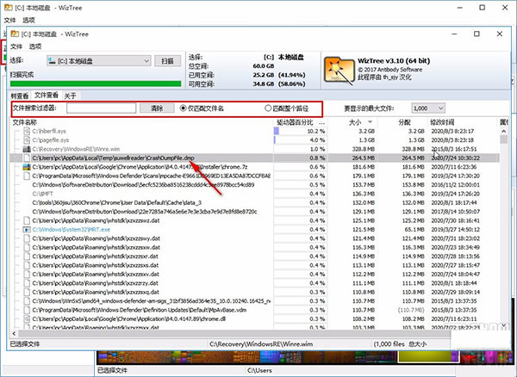Click the CrashDumpFile.dmp file icon

[27, 158]
